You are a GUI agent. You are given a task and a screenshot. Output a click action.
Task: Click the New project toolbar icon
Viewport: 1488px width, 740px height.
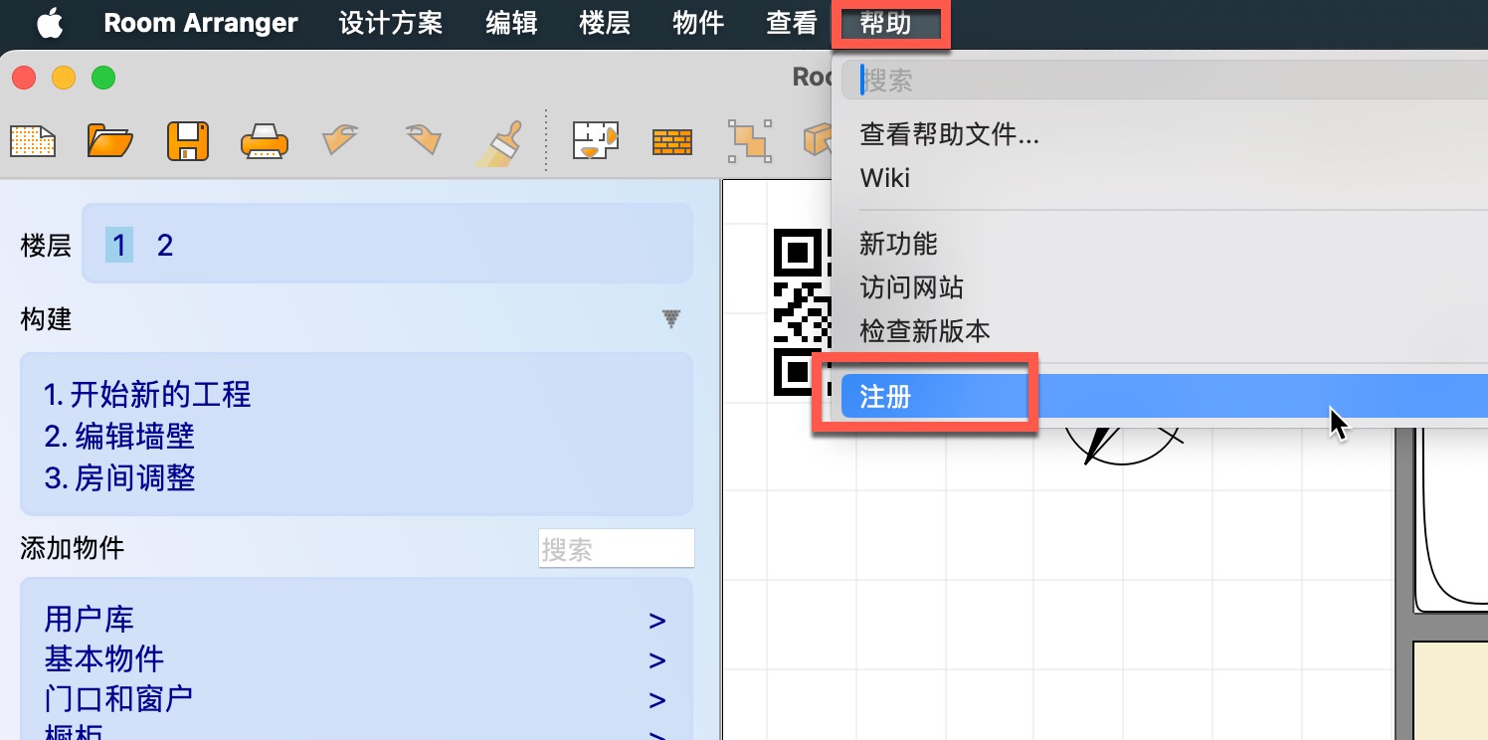(x=33, y=141)
